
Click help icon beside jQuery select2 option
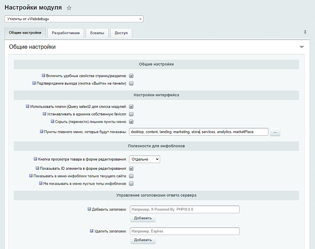[x=27, y=106]
